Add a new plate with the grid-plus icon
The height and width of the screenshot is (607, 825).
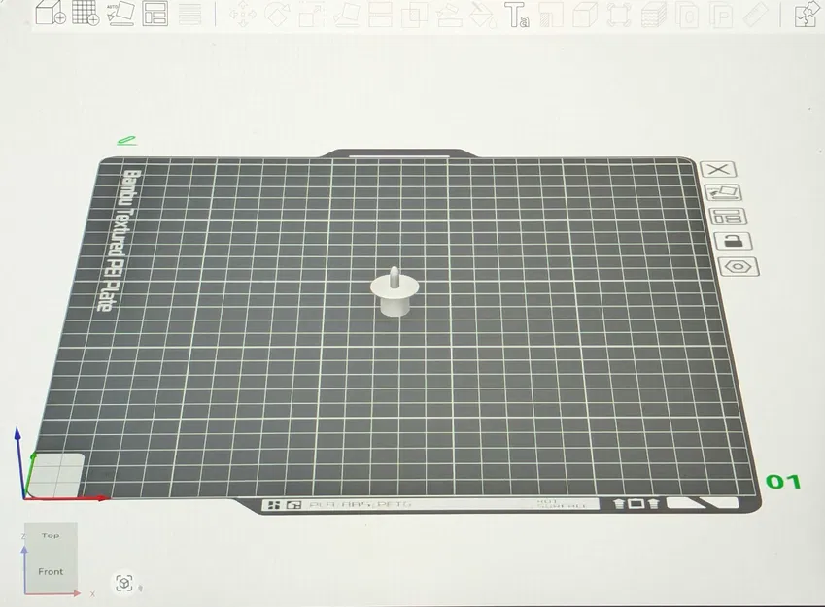(x=86, y=13)
